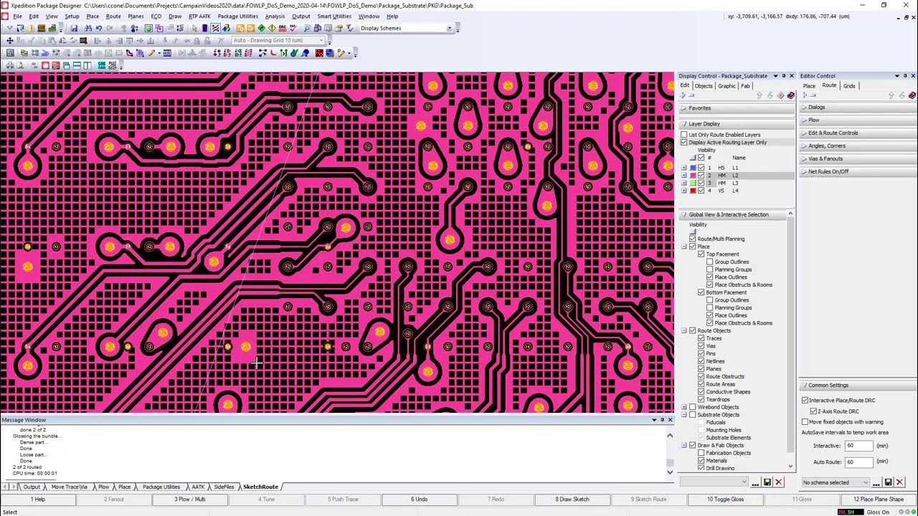Click the 8 Draw Sketch button

tap(572, 499)
